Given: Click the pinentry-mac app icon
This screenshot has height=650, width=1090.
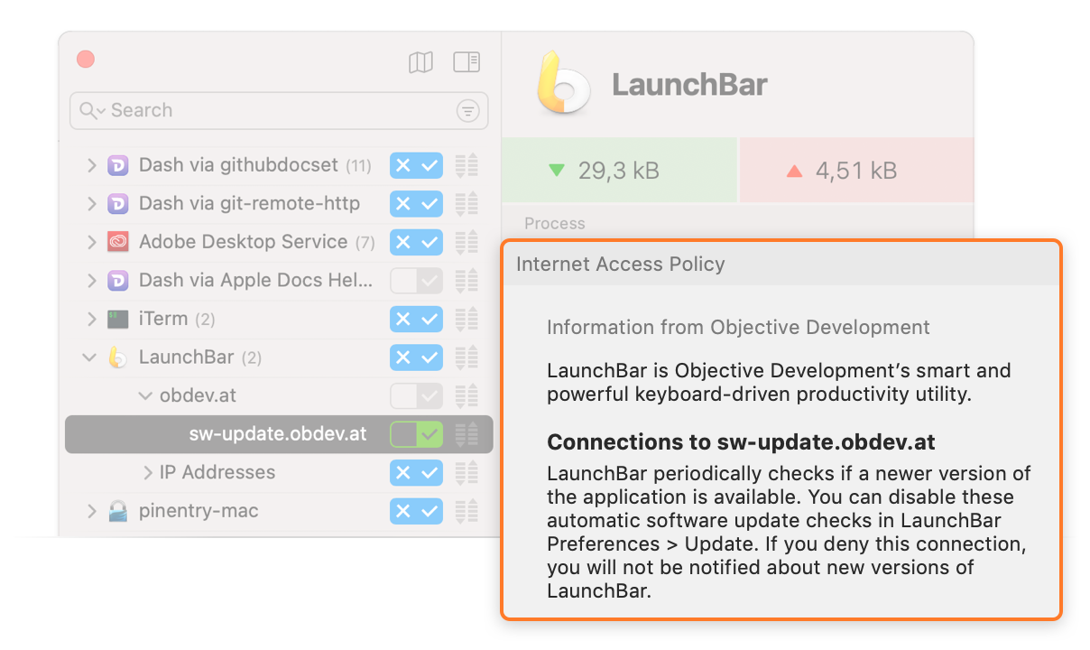Looking at the screenshot, I should 118,511.
